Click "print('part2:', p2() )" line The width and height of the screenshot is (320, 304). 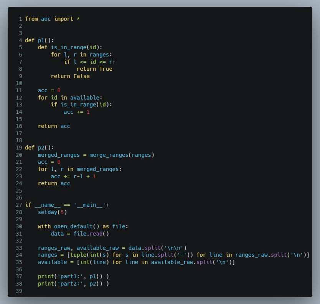coord(73,284)
